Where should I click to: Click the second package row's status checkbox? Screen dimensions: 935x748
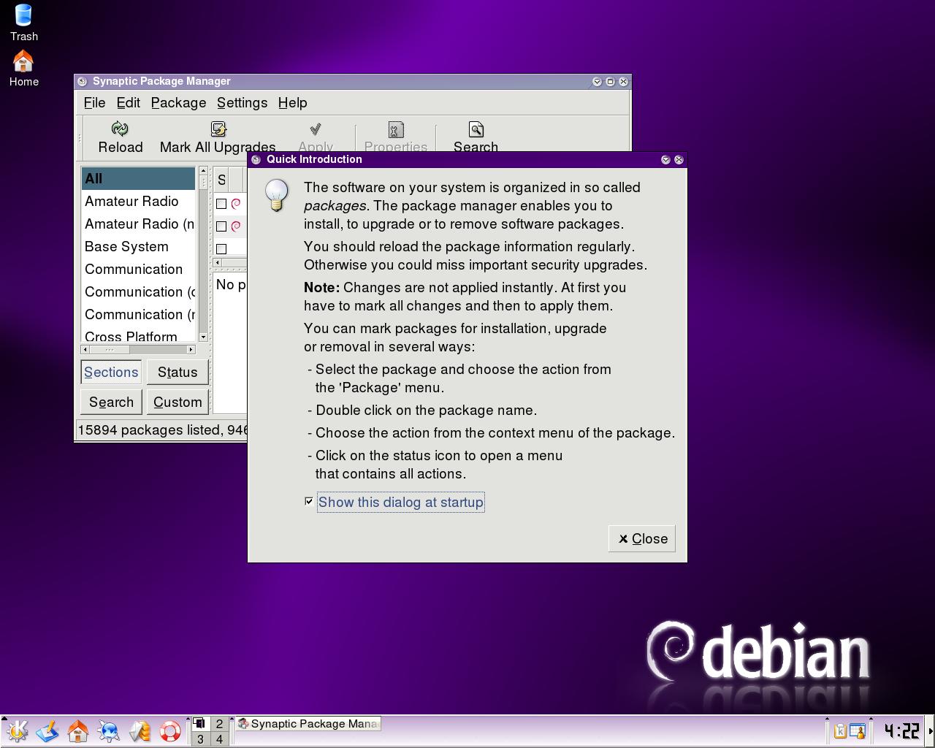pos(221,226)
